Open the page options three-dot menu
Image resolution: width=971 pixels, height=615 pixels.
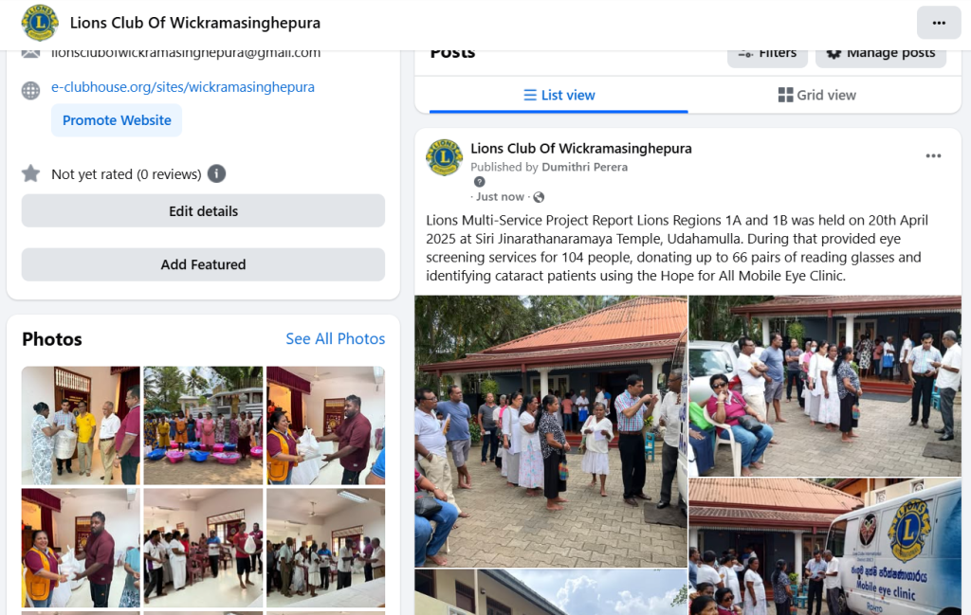click(939, 23)
